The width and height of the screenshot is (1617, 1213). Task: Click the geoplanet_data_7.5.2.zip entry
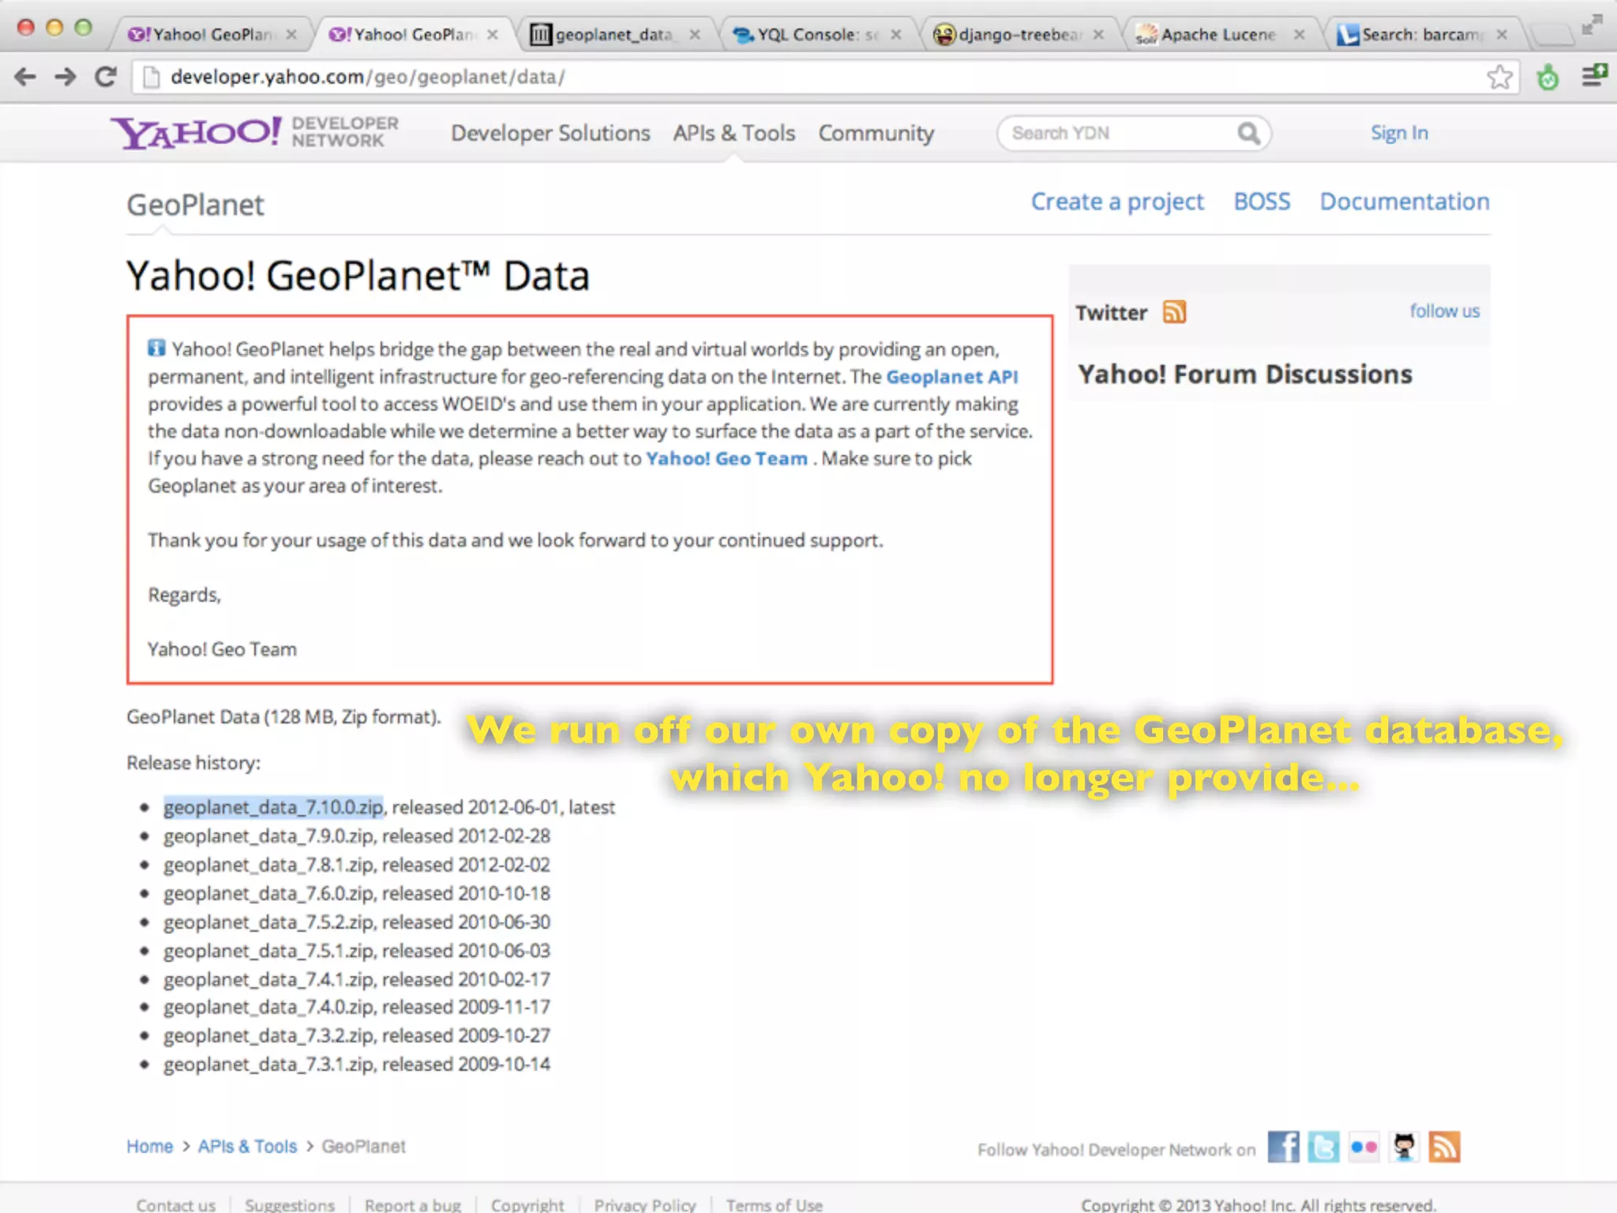268,922
